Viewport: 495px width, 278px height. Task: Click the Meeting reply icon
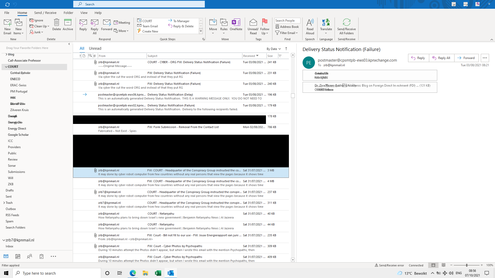pos(116,23)
